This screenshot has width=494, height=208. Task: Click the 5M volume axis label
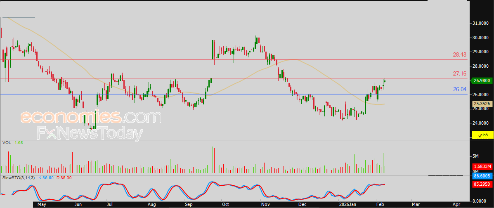coord(475,156)
